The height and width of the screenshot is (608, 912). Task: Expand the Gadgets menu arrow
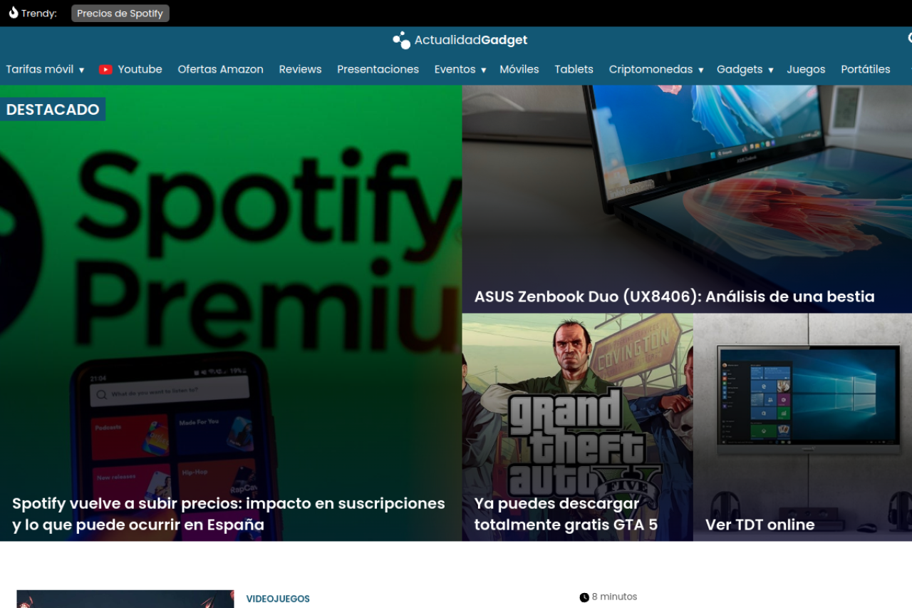click(770, 70)
